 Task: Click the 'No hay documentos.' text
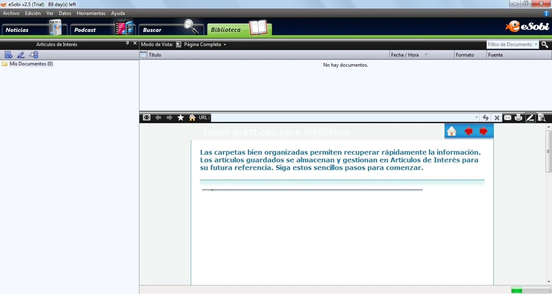pos(345,65)
